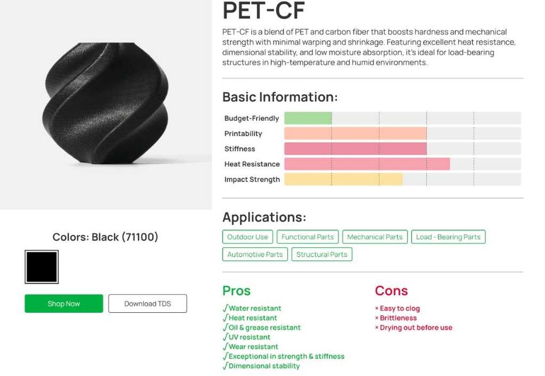Screen dimensions: 545x376
Task: Select the black color swatch
Action: pos(41,267)
